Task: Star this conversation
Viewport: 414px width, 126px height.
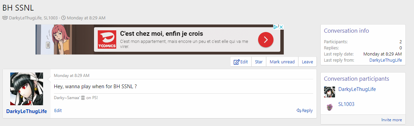Action: pyautogui.click(x=259, y=62)
